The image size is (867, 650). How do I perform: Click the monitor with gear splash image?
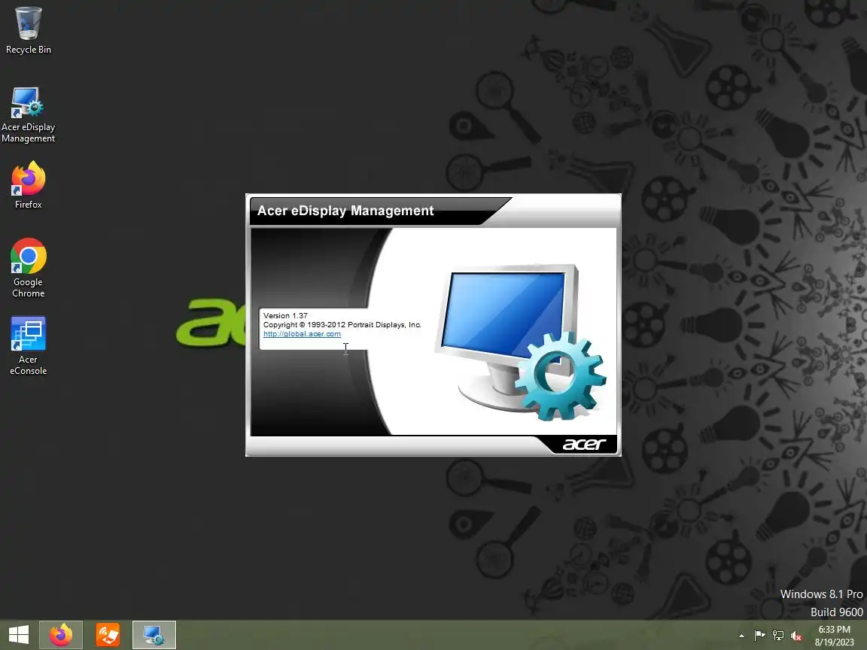520,343
